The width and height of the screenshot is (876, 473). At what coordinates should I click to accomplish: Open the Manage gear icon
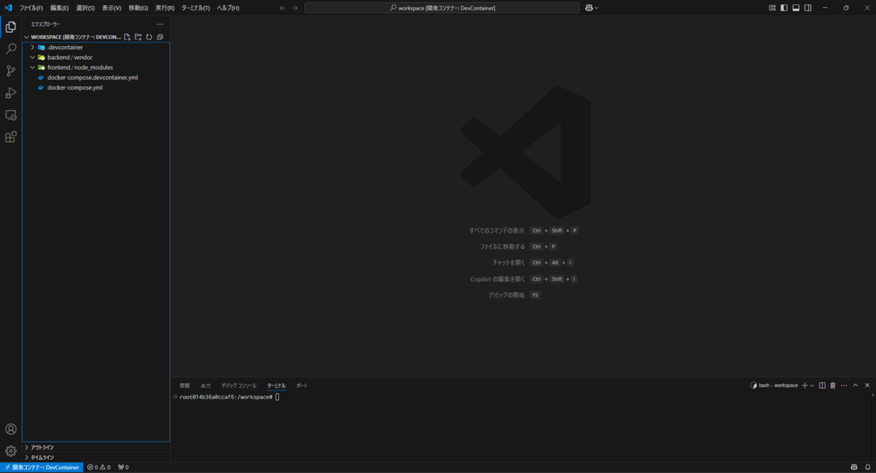point(11,451)
